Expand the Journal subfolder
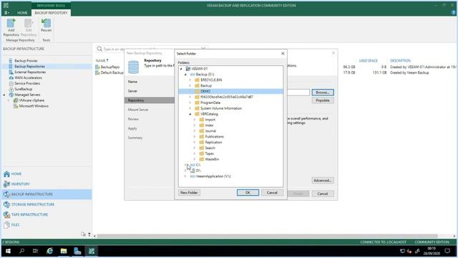The image size is (458, 258). pyautogui.click(x=195, y=131)
